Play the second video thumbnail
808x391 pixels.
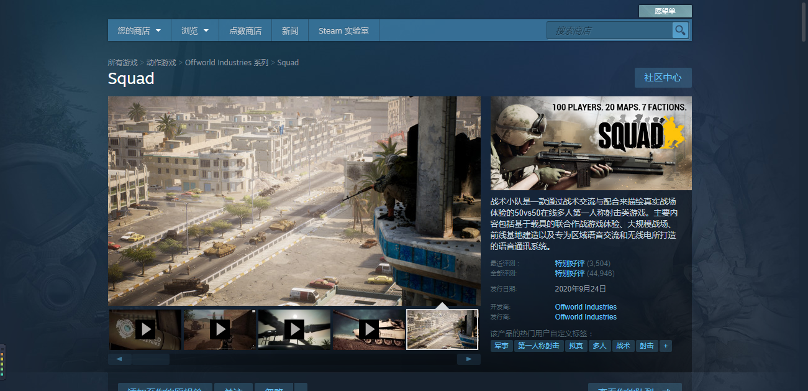(220, 329)
